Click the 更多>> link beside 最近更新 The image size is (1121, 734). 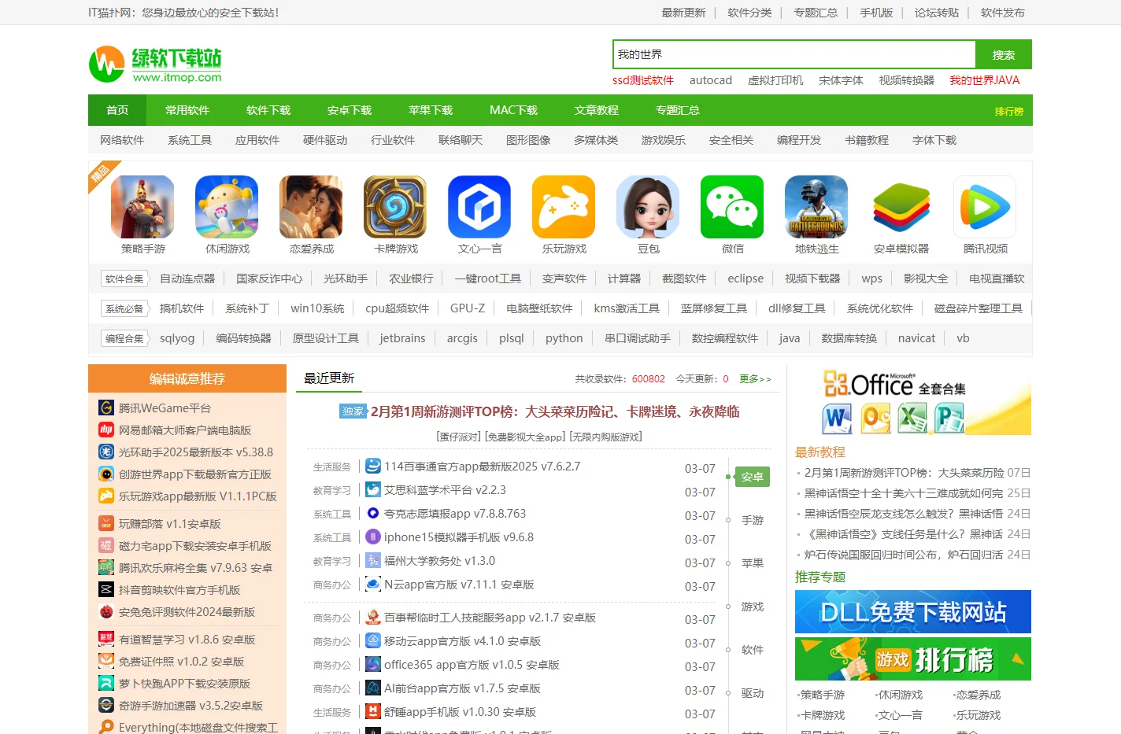(x=755, y=379)
